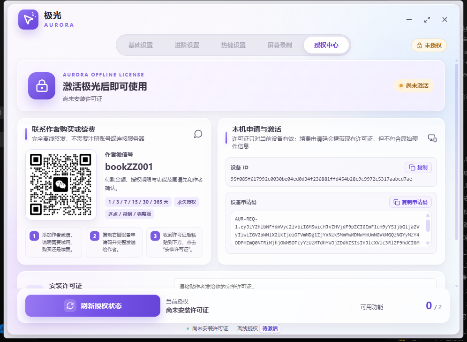The width and height of the screenshot is (467, 342).
Task: Click the refresh icon in 刷新授权状态 button
Action: click(x=70, y=306)
